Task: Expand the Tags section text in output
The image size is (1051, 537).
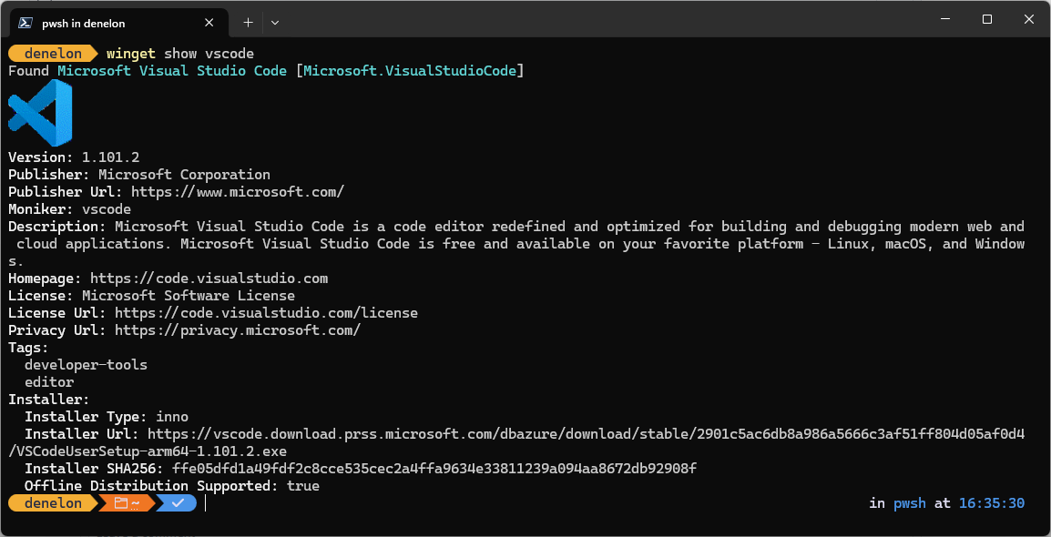Action: pyautogui.click(x=26, y=347)
